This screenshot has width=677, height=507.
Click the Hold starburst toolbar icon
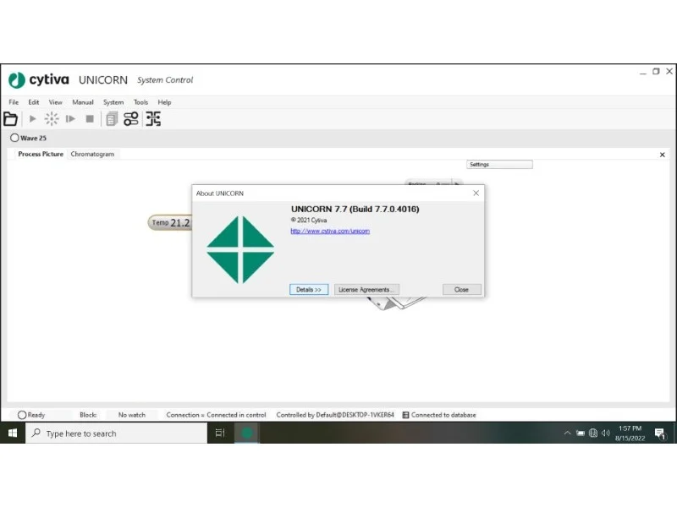[52, 118]
